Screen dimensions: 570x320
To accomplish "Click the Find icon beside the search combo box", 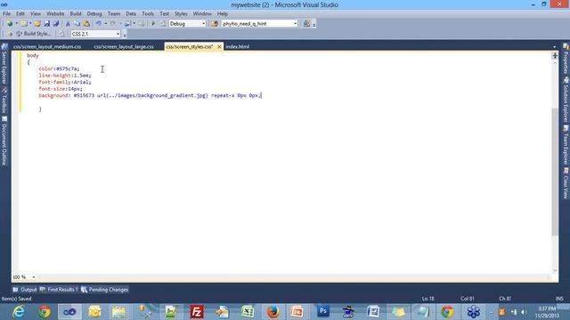I will tap(215, 24).
